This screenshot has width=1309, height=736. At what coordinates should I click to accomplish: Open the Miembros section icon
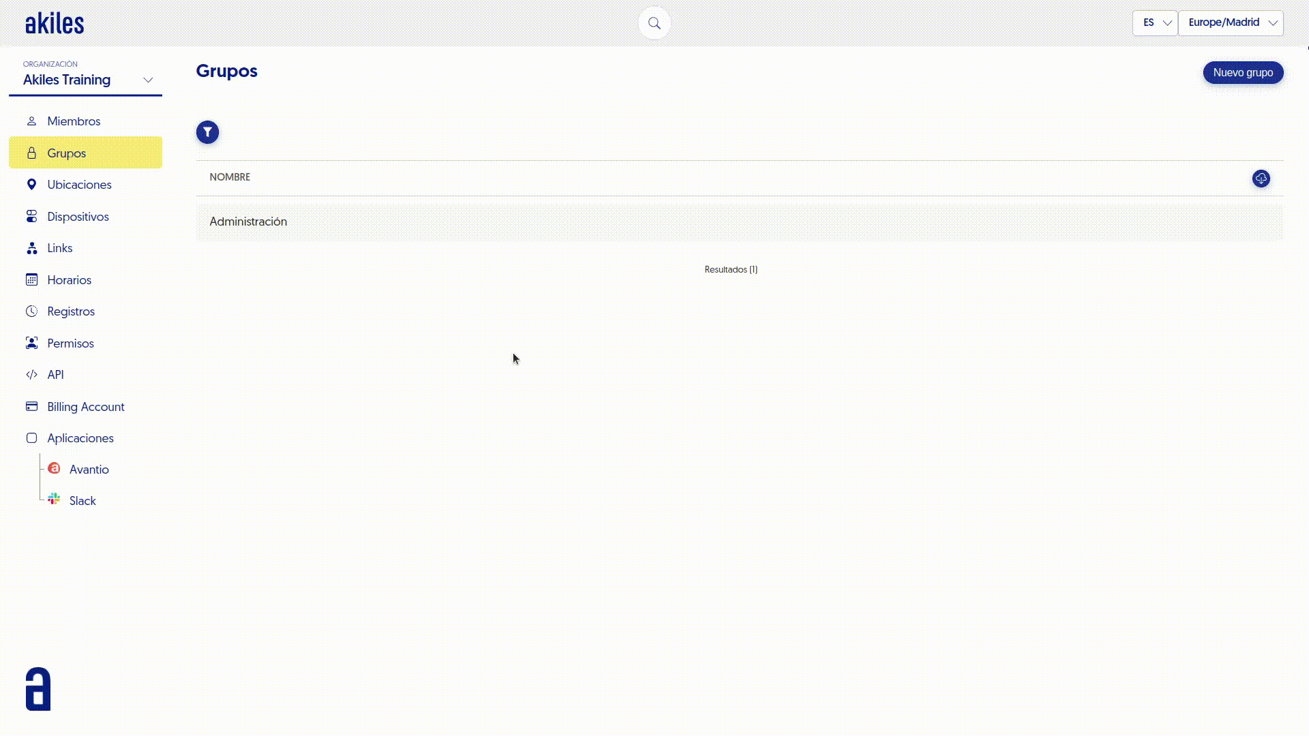[31, 121]
